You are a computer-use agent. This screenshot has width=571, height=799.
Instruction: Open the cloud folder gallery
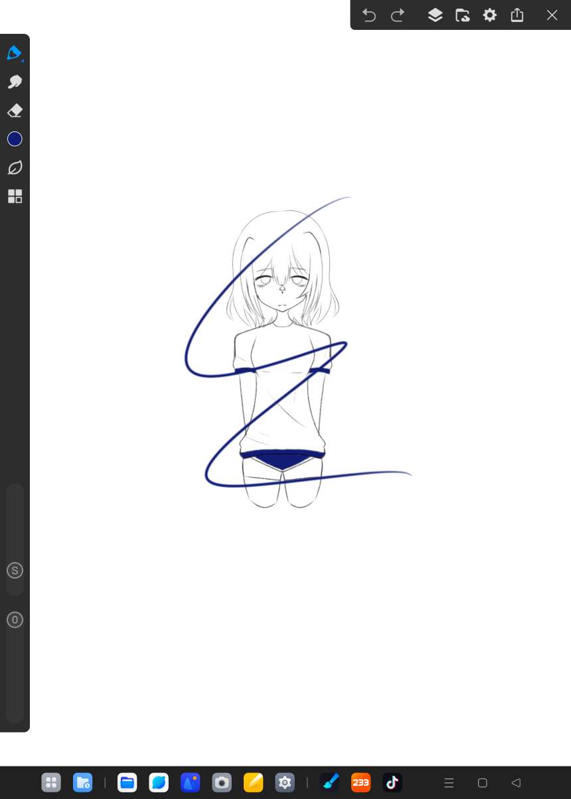pos(463,15)
